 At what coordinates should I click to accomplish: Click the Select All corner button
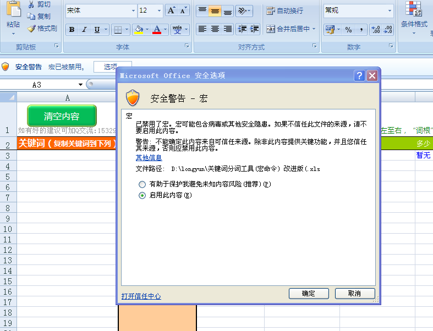coord(8,97)
